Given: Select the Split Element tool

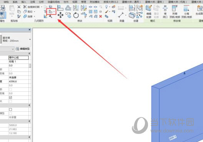Looking at the screenshot, I should (90, 7).
